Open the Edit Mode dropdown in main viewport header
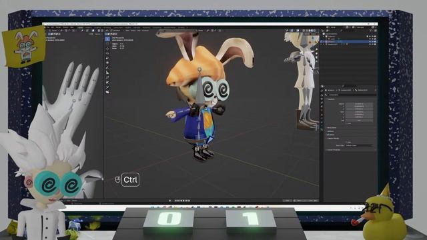Screen dimensions: 427x240 tap(116, 31)
